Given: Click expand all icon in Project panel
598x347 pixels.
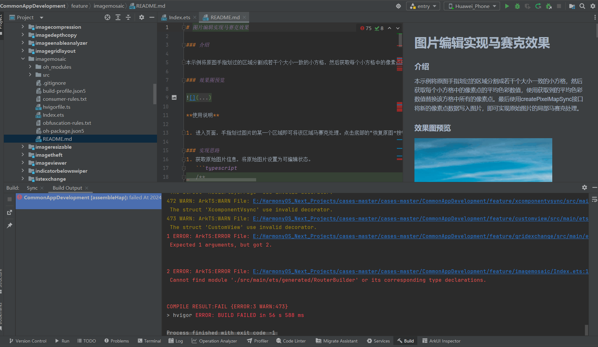Looking at the screenshot, I should click(118, 17).
